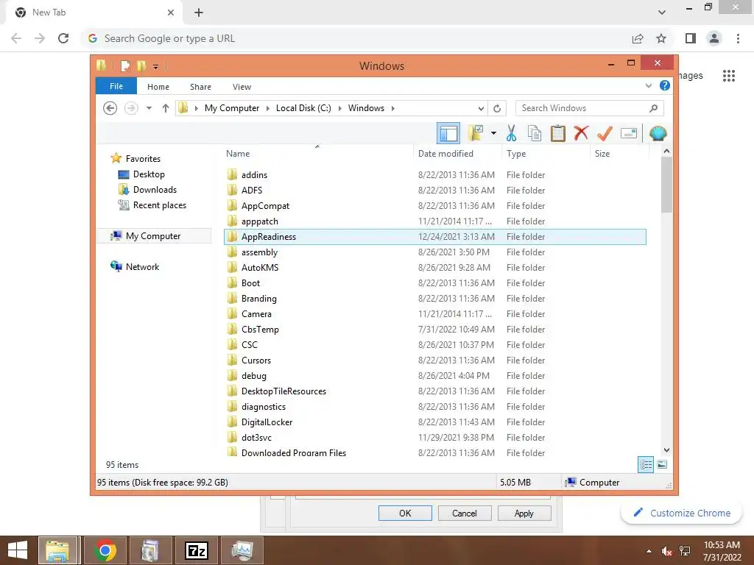754x565 pixels.
Task: Open Chrome share page icon
Action: 638,38
